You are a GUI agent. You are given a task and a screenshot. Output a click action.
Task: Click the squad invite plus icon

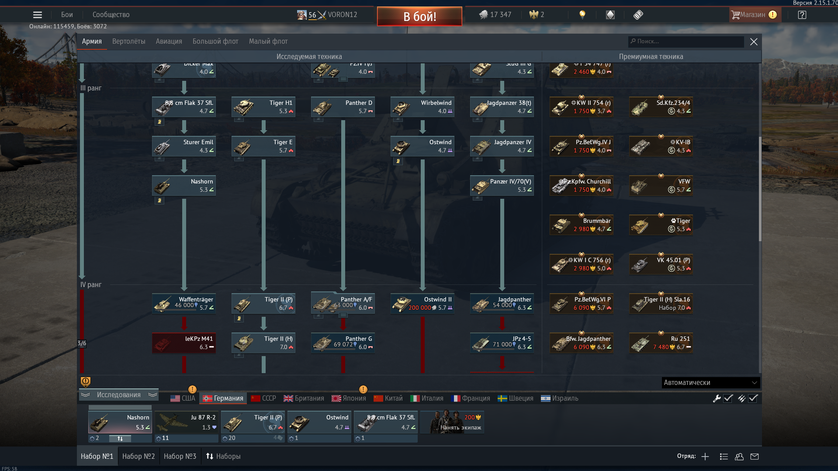pyautogui.click(x=705, y=457)
